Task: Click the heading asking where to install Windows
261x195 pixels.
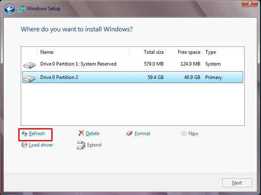Action: [x=77, y=29]
